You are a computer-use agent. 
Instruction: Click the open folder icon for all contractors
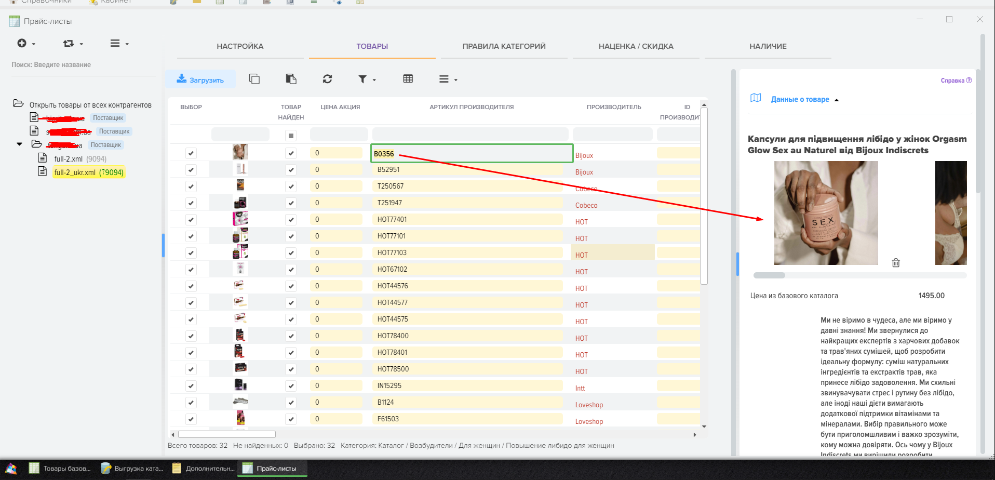tap(18, 104)
